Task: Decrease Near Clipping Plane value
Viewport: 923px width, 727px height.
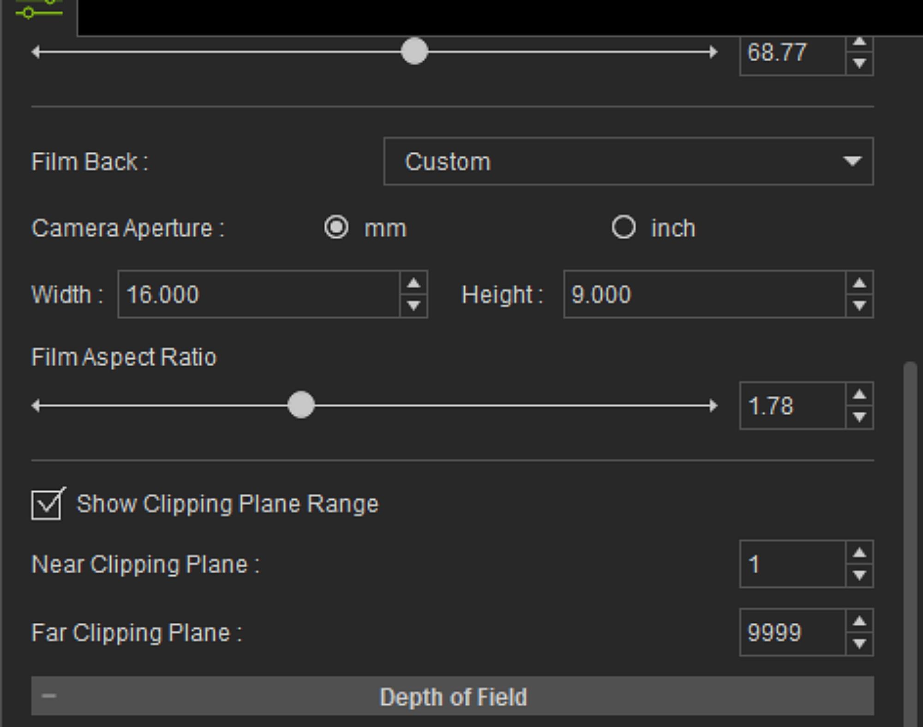Action: (x=859, y=576)
